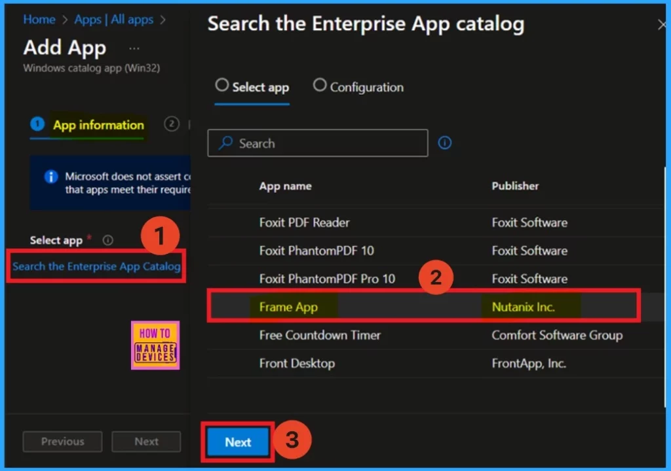Click the info icon next to Select app label
The height and width of the screenshot is (471, 671).
[108, 240]
